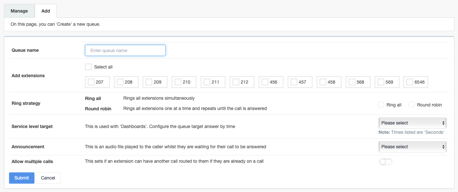Tick the extension 208 checkbox

[120, 82]
